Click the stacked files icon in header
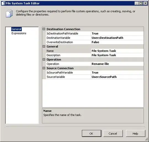The width and height of the screenshot is (149, 142). pos(9,13)
